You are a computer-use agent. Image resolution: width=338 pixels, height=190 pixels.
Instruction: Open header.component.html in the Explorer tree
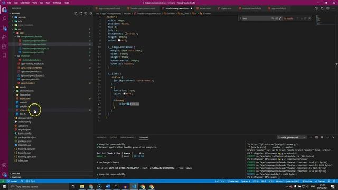coord(34,41)
